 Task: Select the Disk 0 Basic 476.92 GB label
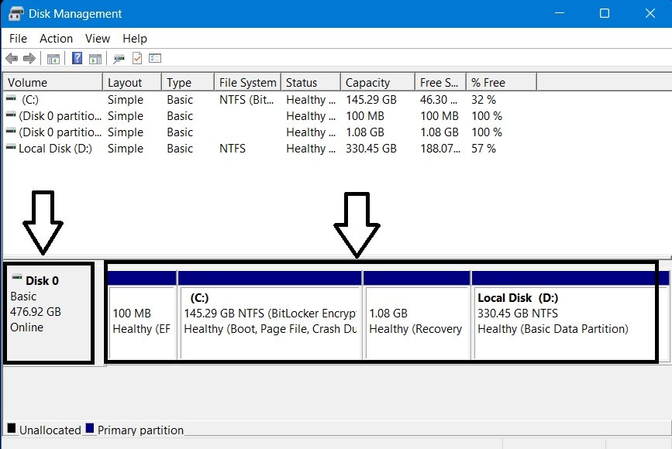coord(49,314)
